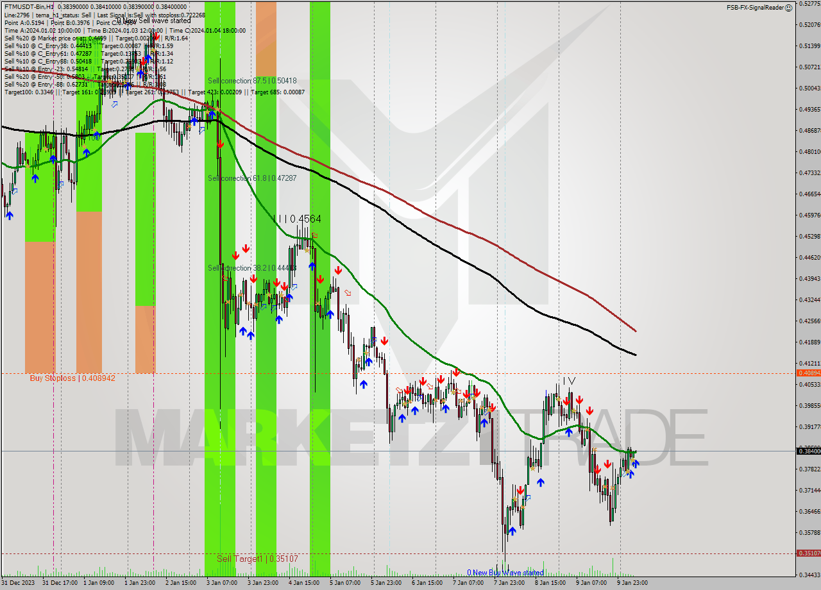Click the '7 Jan 07:00' time axis label
821x590 pixels.
pyautogui.click(x=468, y=583)
